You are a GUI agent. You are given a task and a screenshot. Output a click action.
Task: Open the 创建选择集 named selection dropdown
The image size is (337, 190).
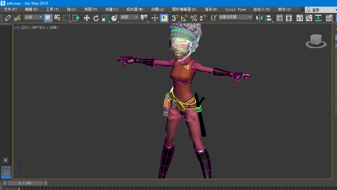(x=235, y=17)
